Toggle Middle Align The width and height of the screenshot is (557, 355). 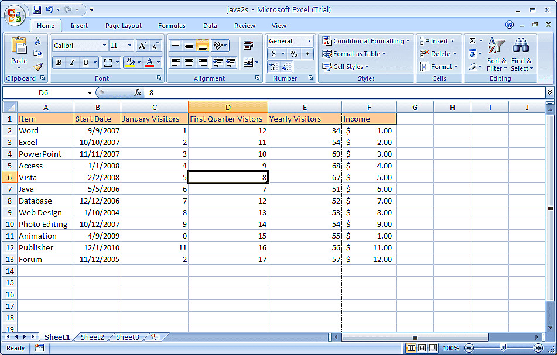pyautogui.click(x=189, y=46)
